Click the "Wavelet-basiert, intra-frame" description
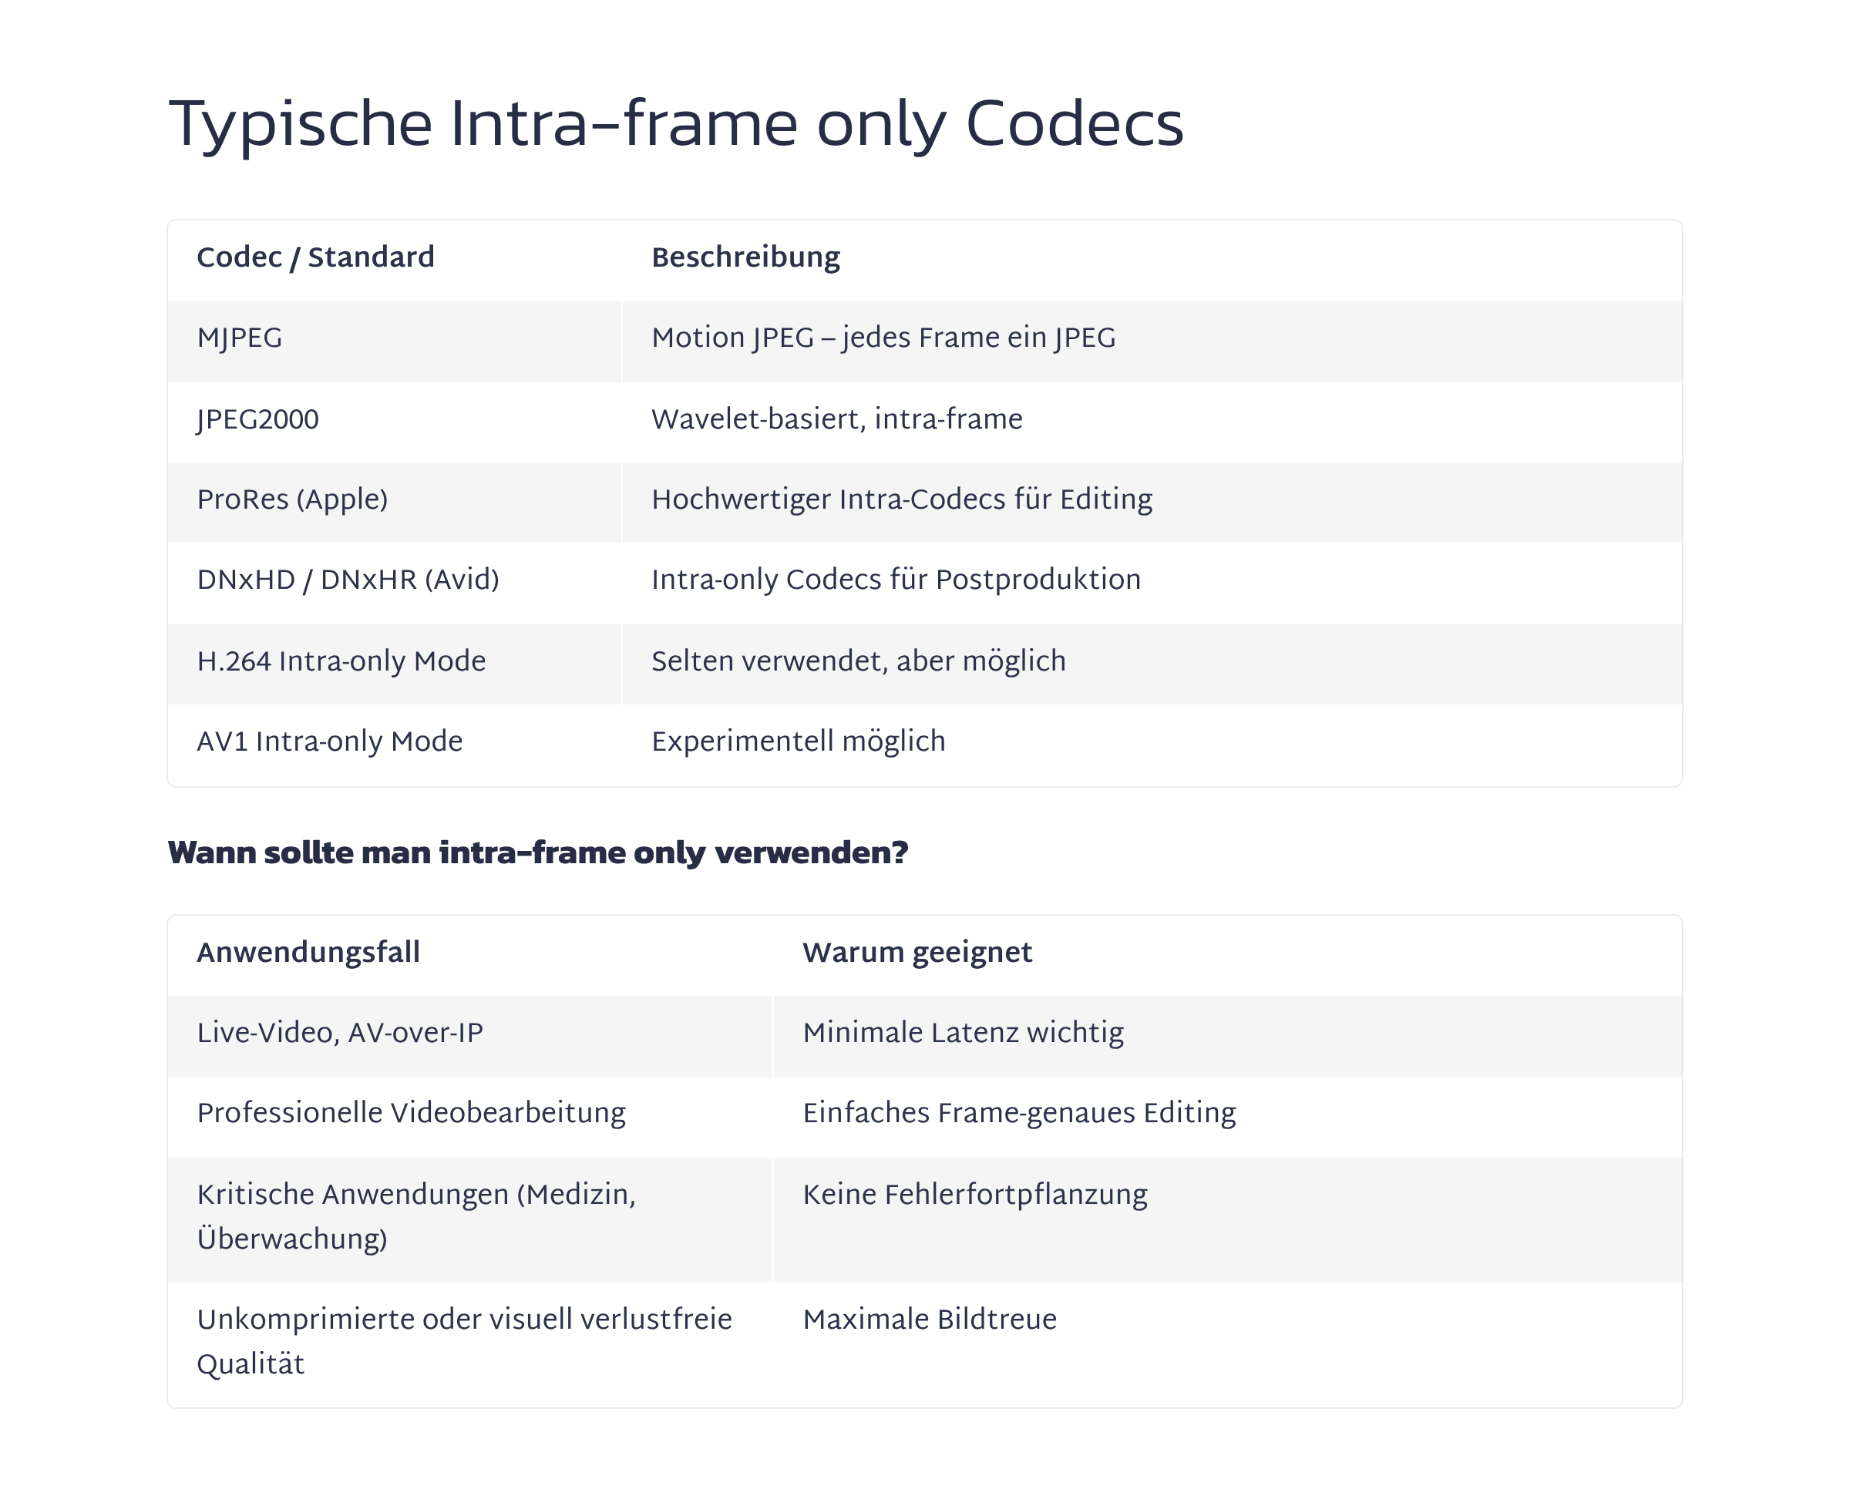This screenshot has width=1850, height=1486. (836, 419)
